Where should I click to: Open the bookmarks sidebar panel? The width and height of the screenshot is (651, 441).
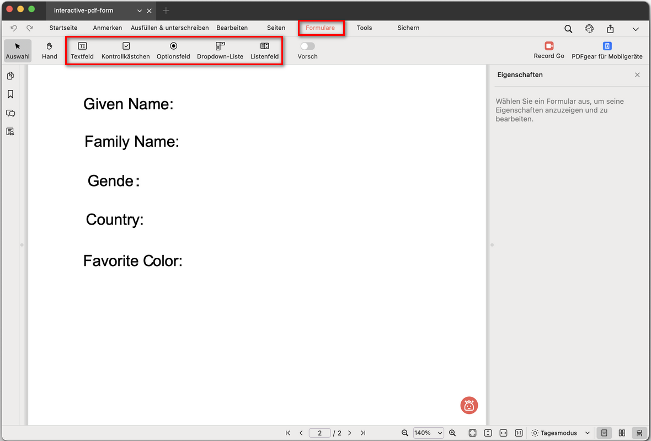click(10, 94)
